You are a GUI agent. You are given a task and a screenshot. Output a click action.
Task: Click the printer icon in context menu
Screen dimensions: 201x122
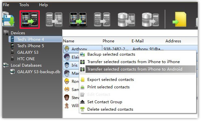pos(82,87)
